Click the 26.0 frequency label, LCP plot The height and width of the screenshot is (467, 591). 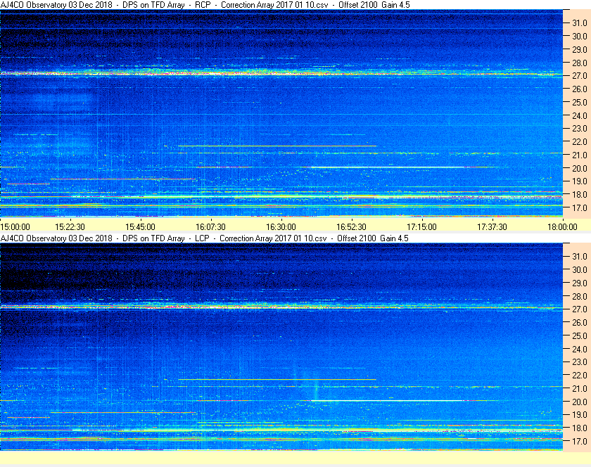coord(580,322)
